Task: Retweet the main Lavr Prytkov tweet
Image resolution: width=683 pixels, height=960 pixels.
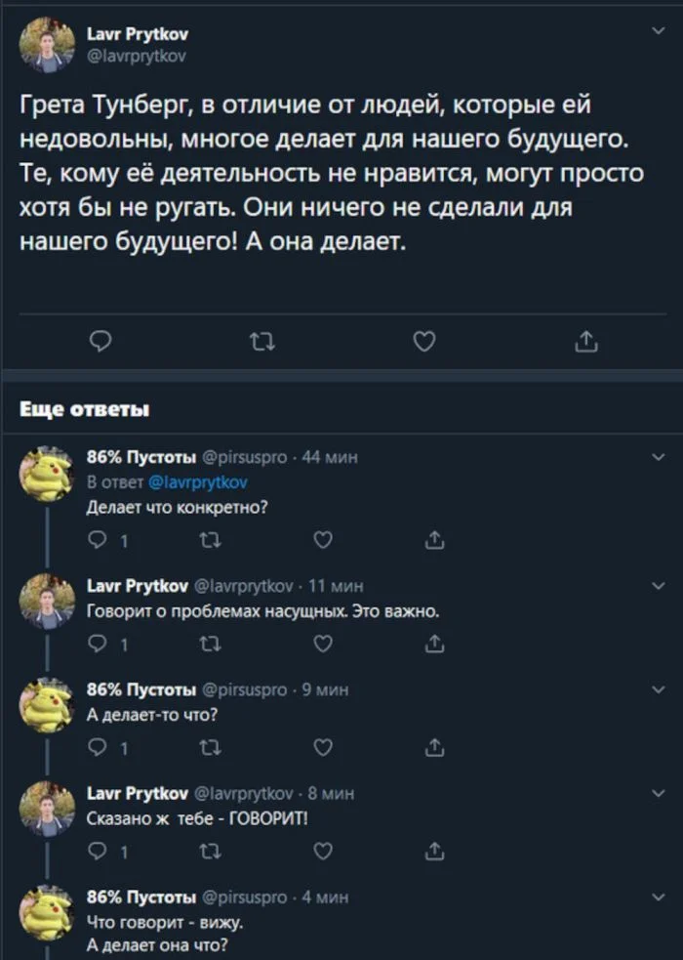Action: tap(261, 341)
